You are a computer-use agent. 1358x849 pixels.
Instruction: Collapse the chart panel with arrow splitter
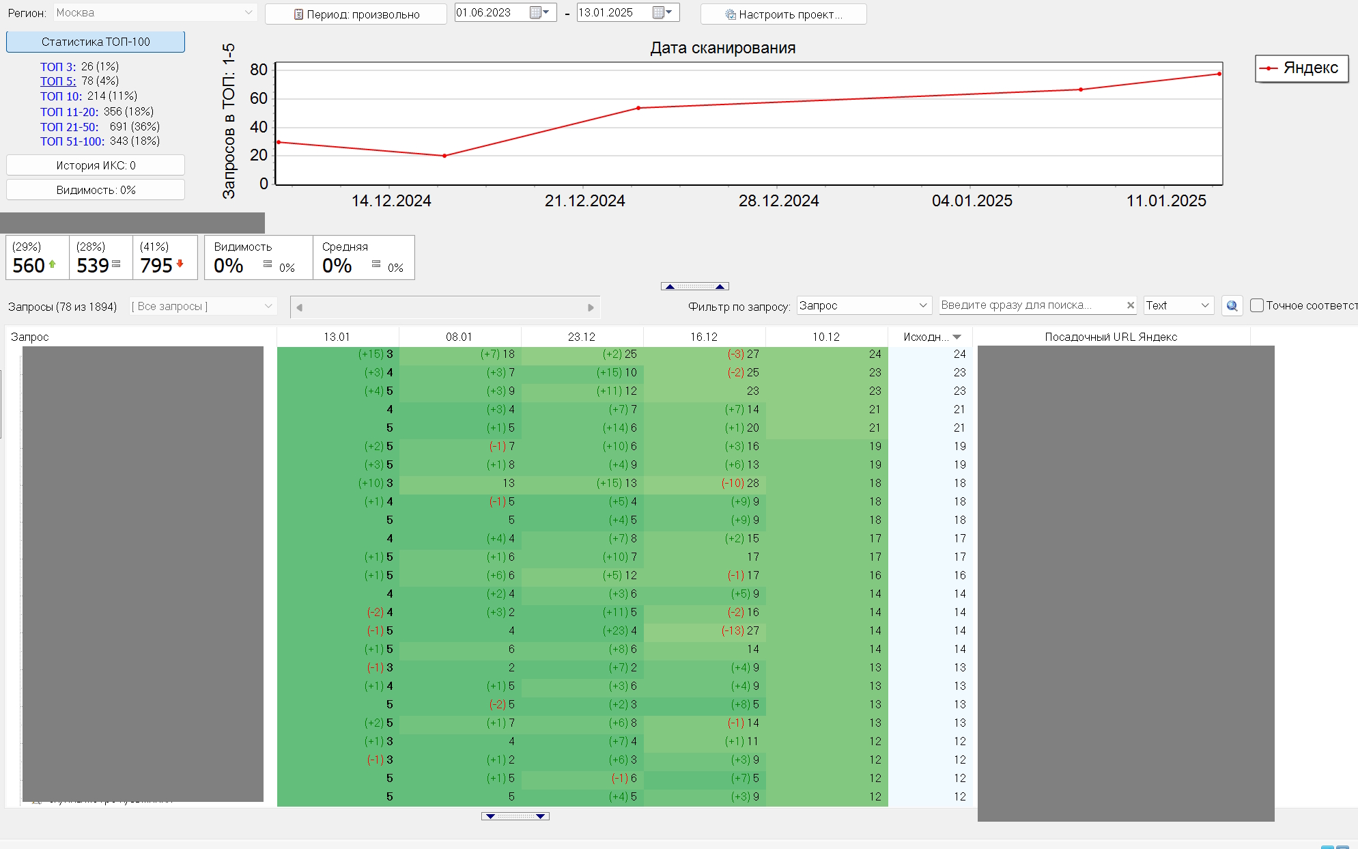[694, 286]
